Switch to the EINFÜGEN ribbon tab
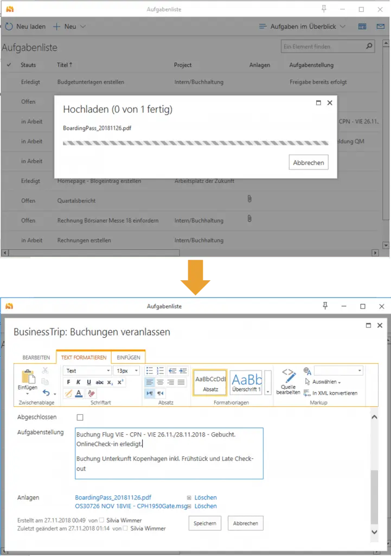The image size is (391, 556). pos(129,357)
